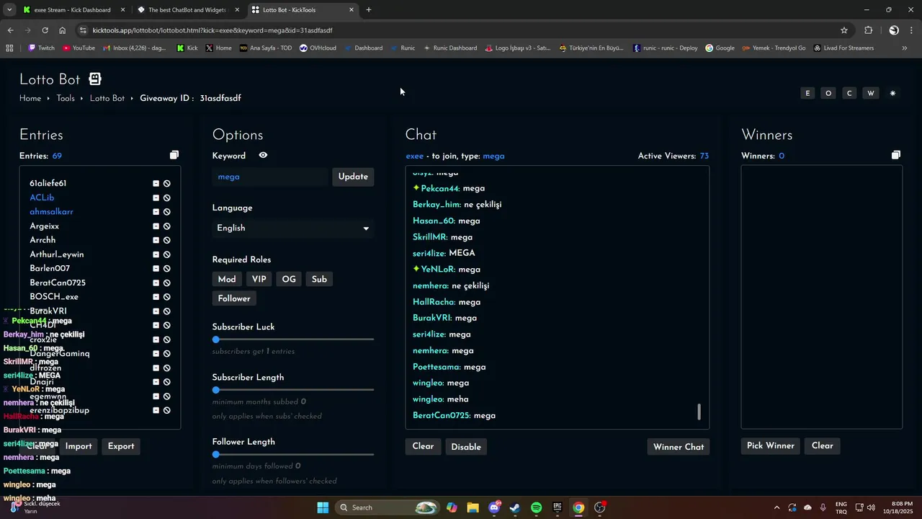
Task: Bookmark this page with the star icon
Action: [x=844, y=30]
